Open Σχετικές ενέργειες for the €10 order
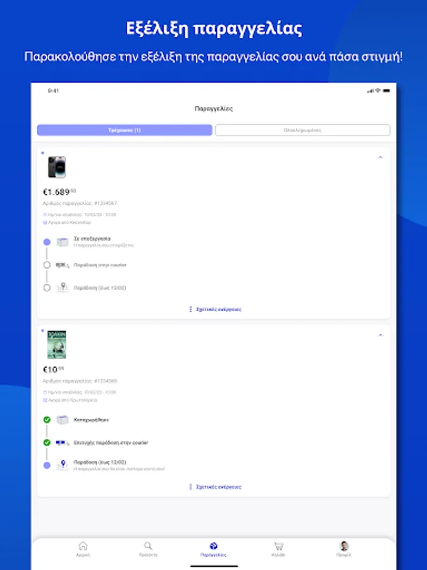 coord(215,487)
